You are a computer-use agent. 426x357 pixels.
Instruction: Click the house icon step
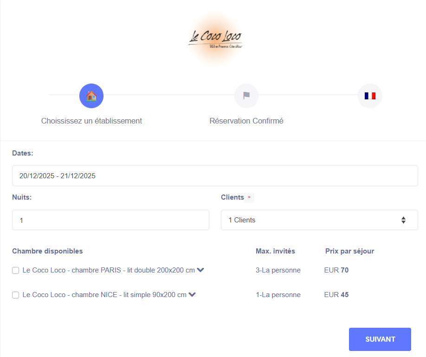click(x=91, y=96)
